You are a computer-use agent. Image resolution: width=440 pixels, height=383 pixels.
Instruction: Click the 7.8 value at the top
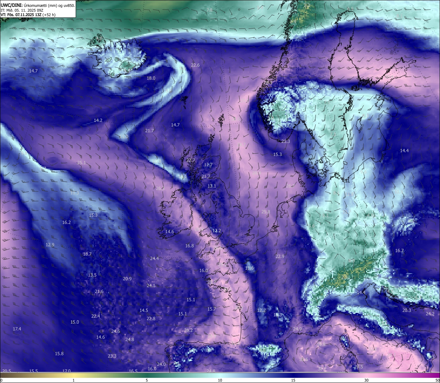click(x=209, y=10)
